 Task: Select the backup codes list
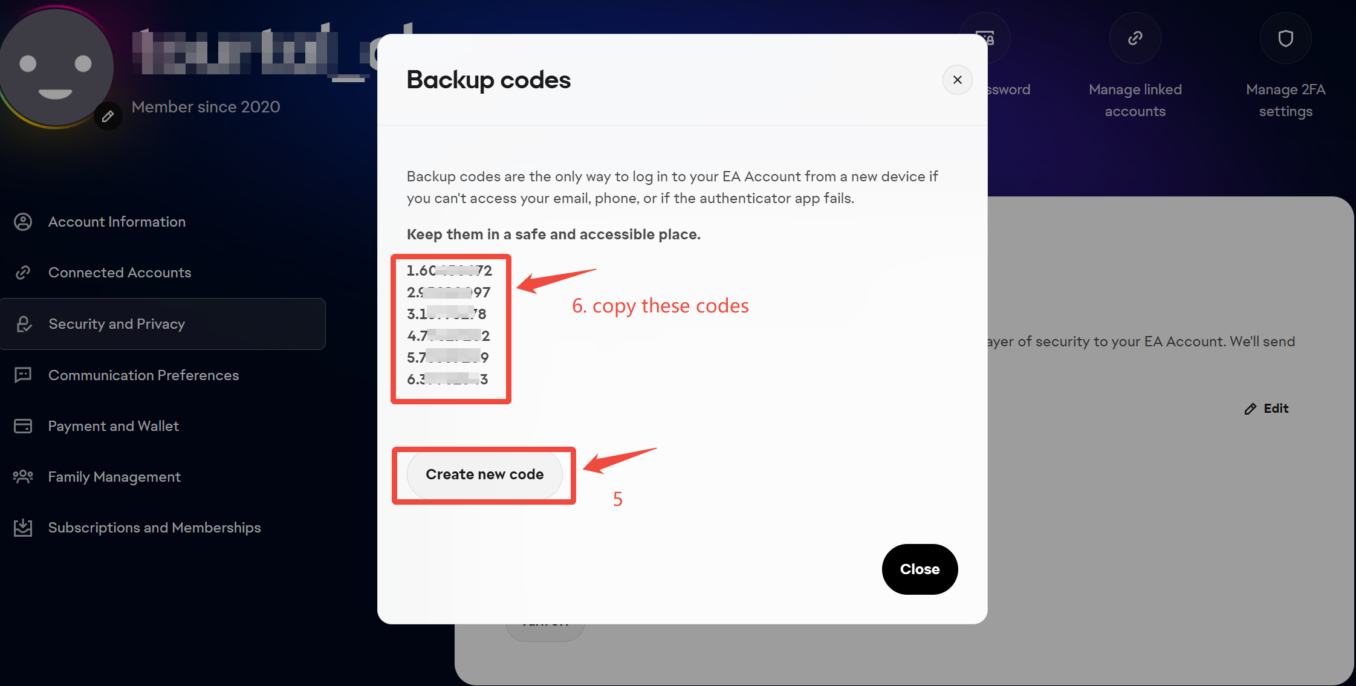click(450, 327)
